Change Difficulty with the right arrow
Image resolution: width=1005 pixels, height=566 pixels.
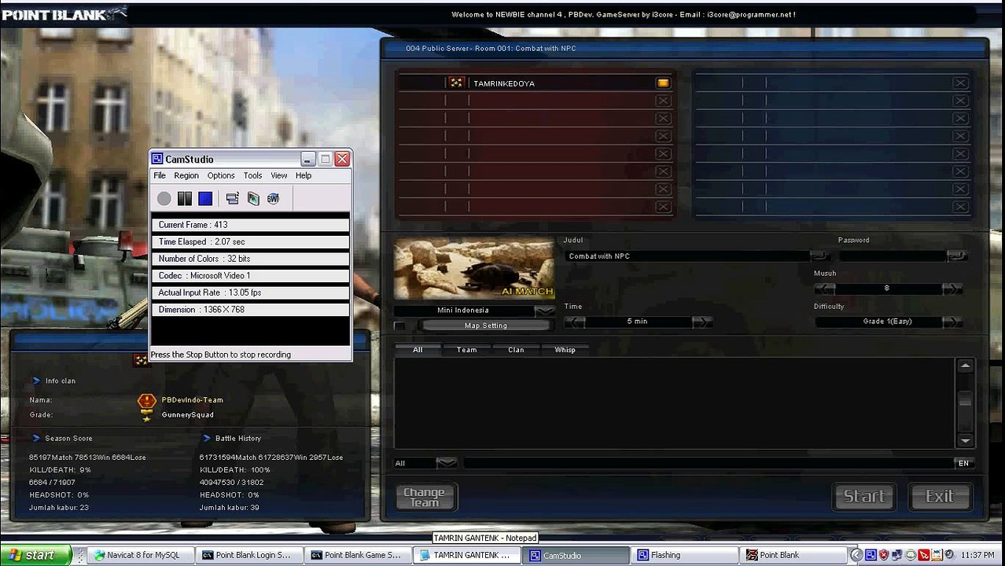click(x=952, y=322)
